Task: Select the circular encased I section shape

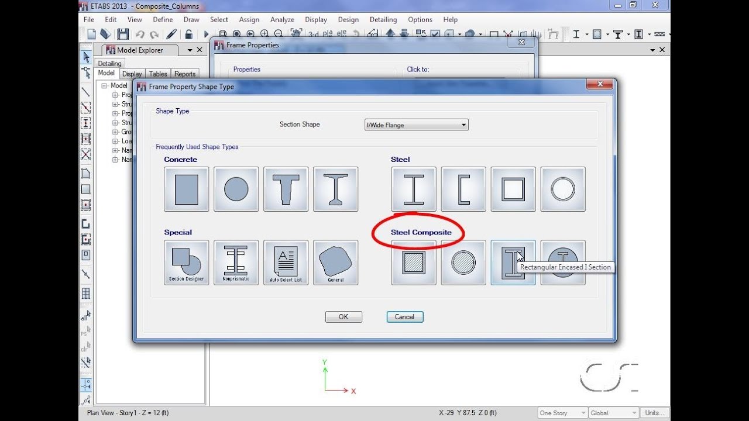Action: click(x=563, y=263)
